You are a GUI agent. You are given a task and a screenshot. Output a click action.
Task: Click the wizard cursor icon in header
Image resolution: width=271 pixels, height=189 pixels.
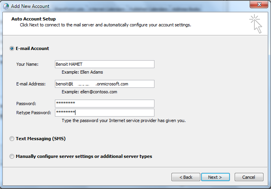click(x=256, y=24)
